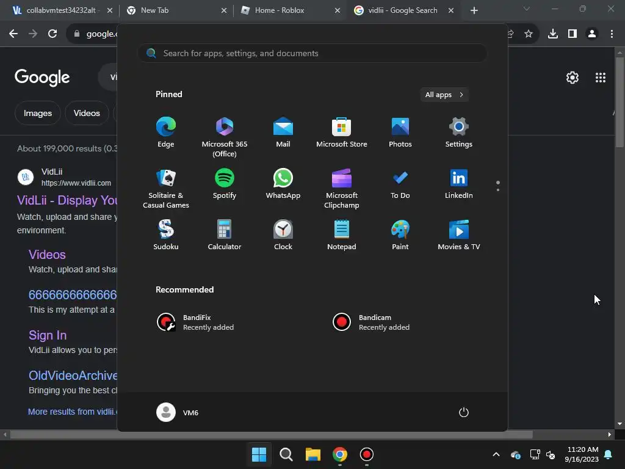The image size is (625, 469).
Task: Switch to collabvmtest34232alt tab
Action: pyautogui.click(x=62, y=10)
